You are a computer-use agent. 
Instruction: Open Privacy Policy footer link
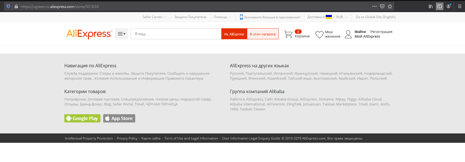[x=127, y=138]
